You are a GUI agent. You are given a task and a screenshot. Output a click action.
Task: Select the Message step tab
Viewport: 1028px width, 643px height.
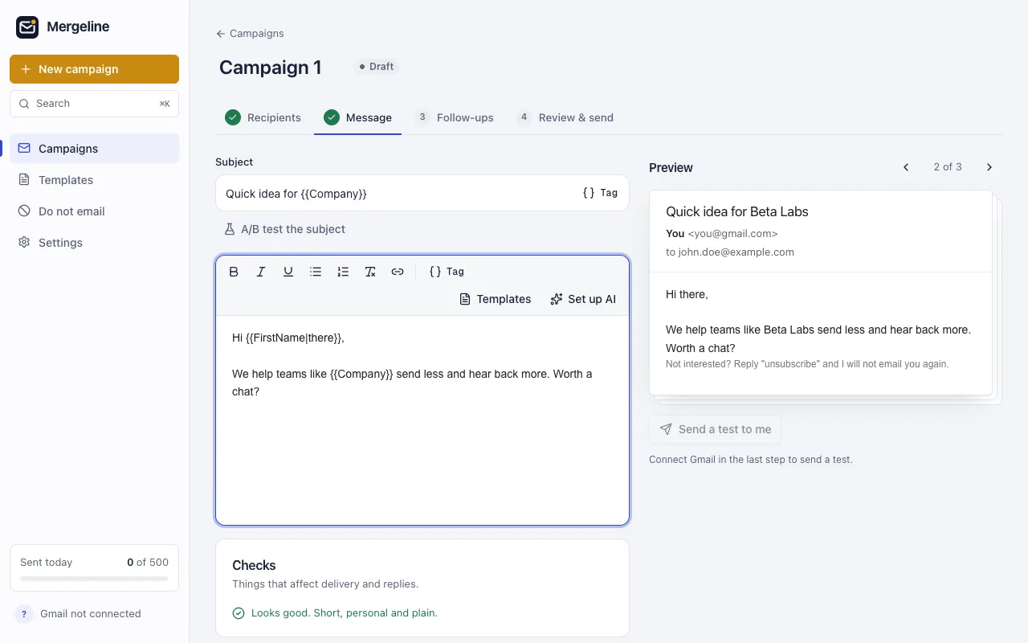[x=357, y=117]
